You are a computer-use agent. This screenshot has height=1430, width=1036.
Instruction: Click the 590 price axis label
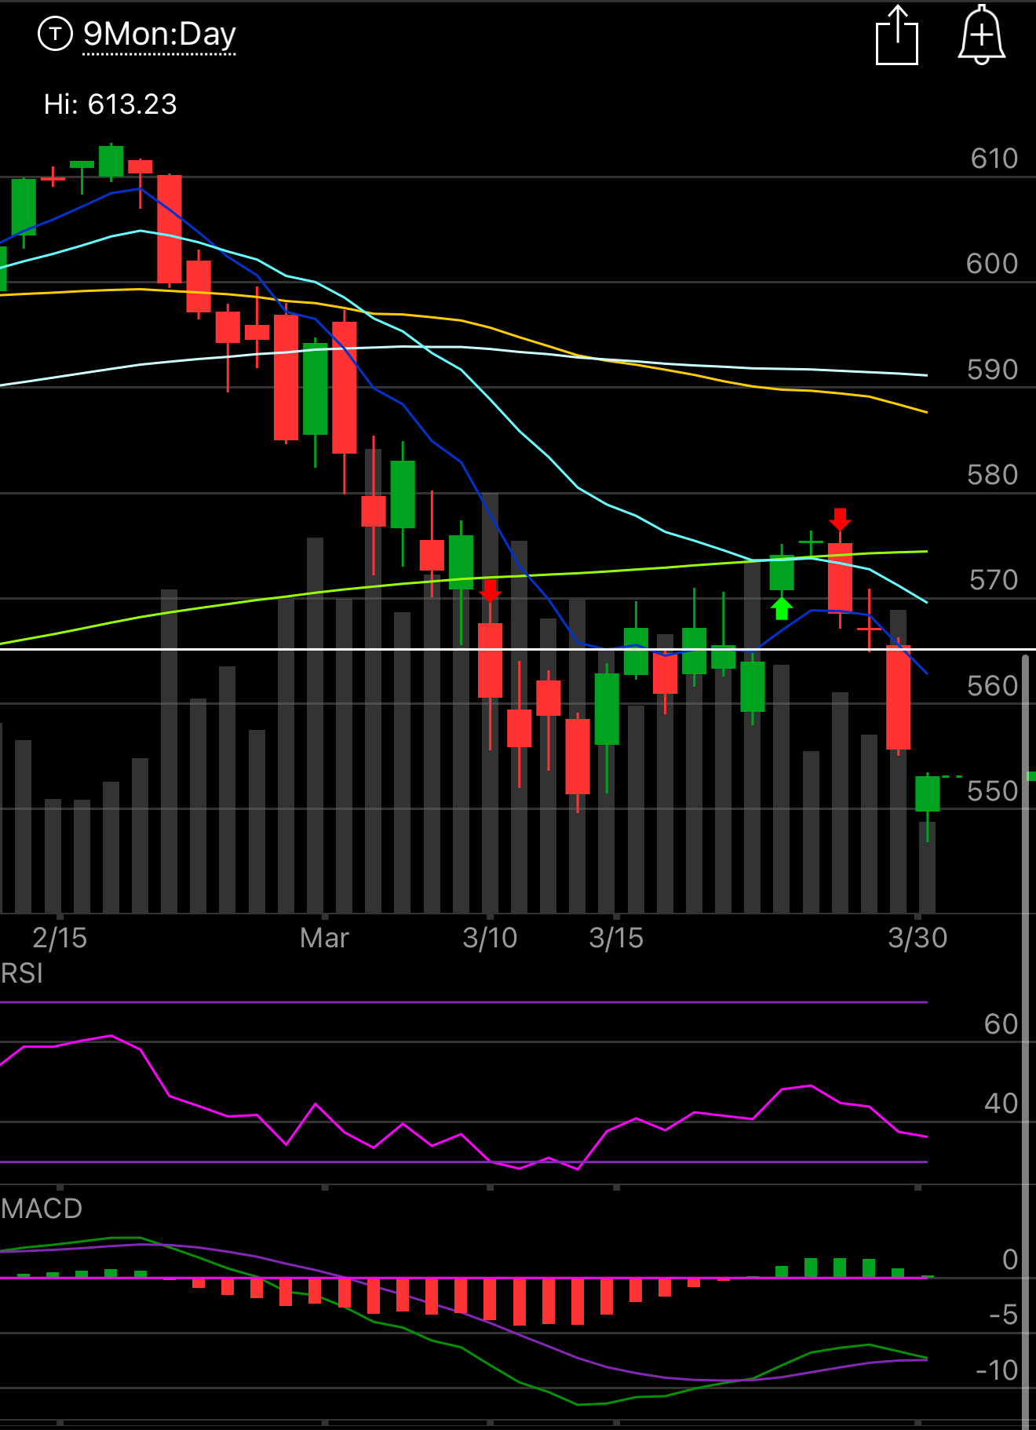tap(992, 370)
